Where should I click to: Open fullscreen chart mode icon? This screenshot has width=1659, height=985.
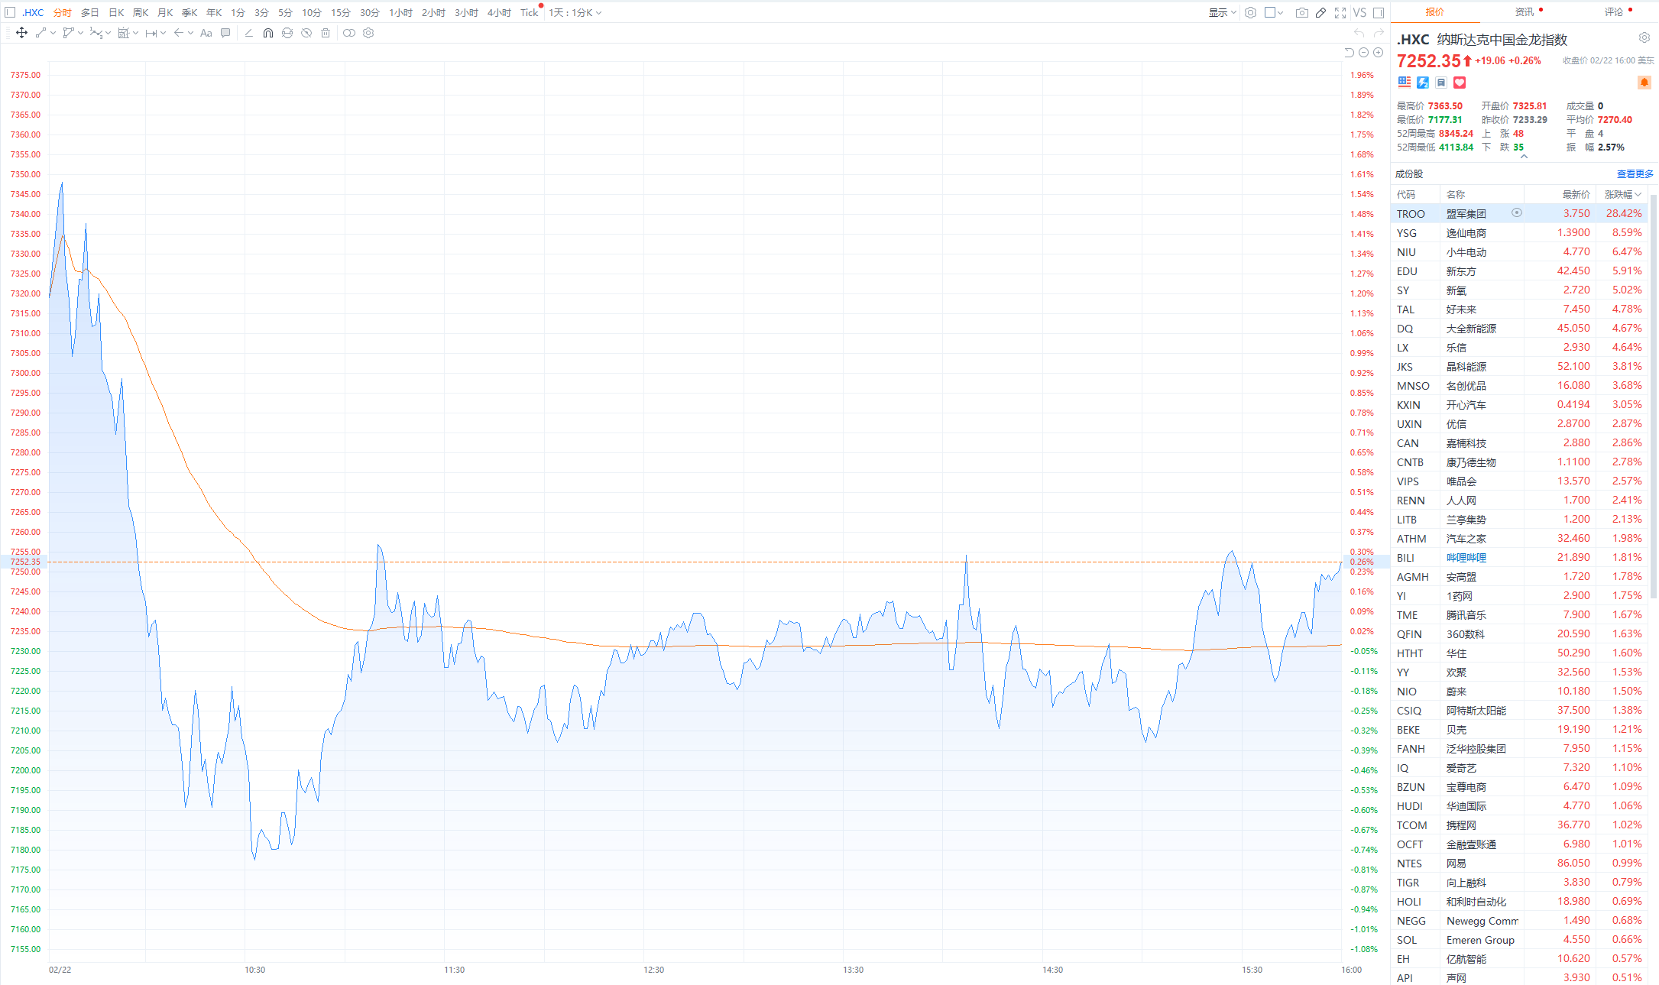[1340, 12]
